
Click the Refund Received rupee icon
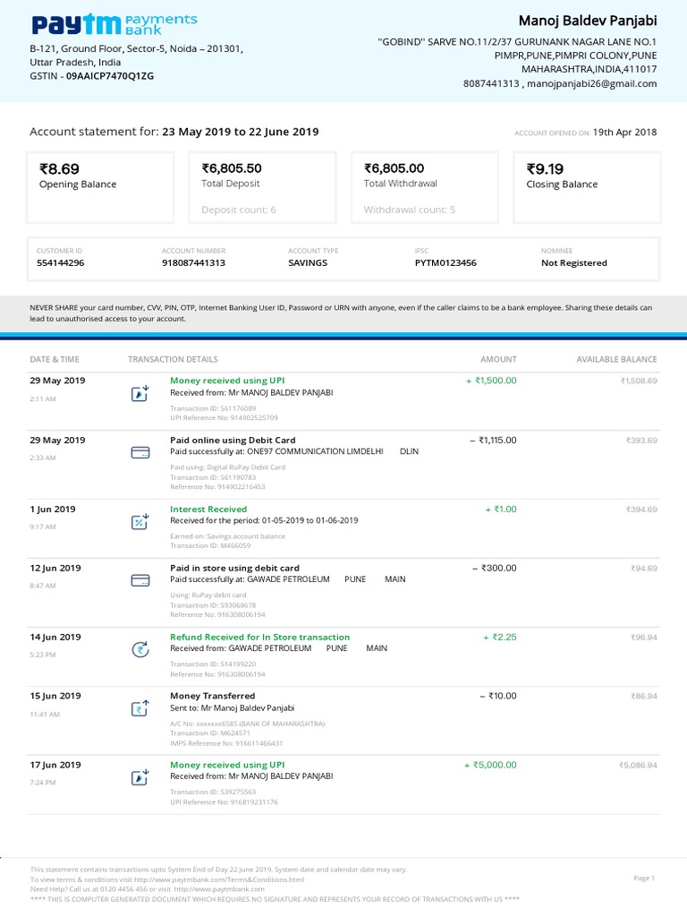point(140,649)
